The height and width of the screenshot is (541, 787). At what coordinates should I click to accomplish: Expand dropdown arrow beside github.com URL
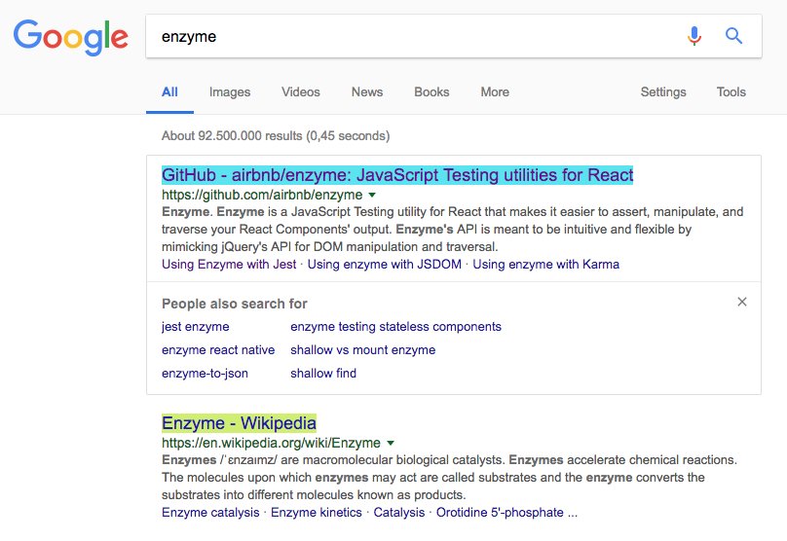(372, 195)
